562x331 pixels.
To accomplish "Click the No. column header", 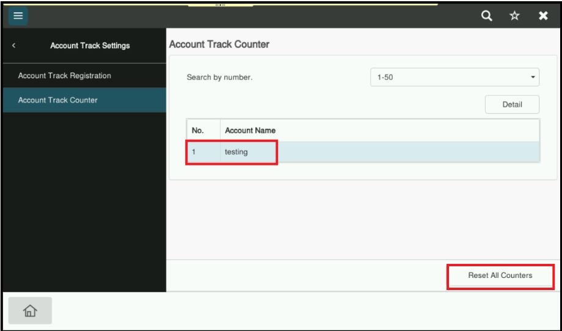I will click(x=198, y=131).
